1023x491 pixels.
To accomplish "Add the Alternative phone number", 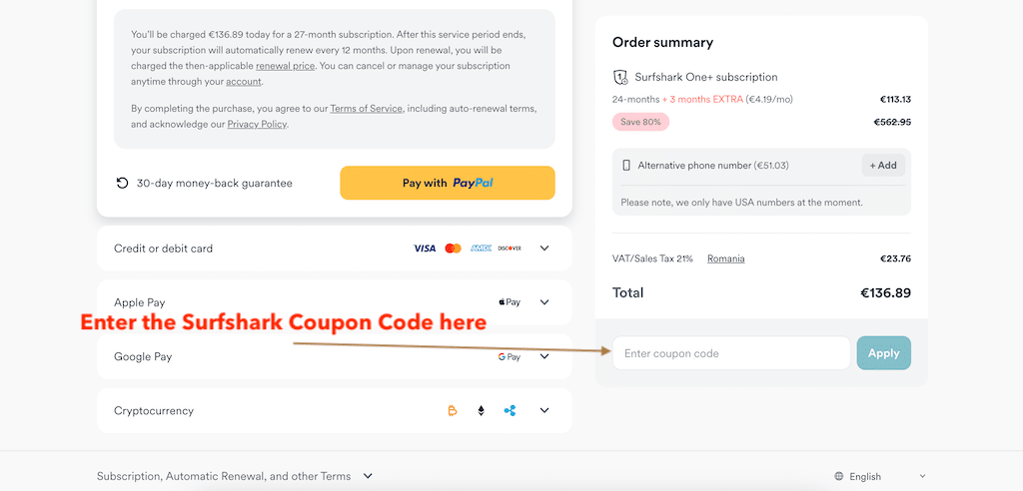I will [x=883, y=166].
